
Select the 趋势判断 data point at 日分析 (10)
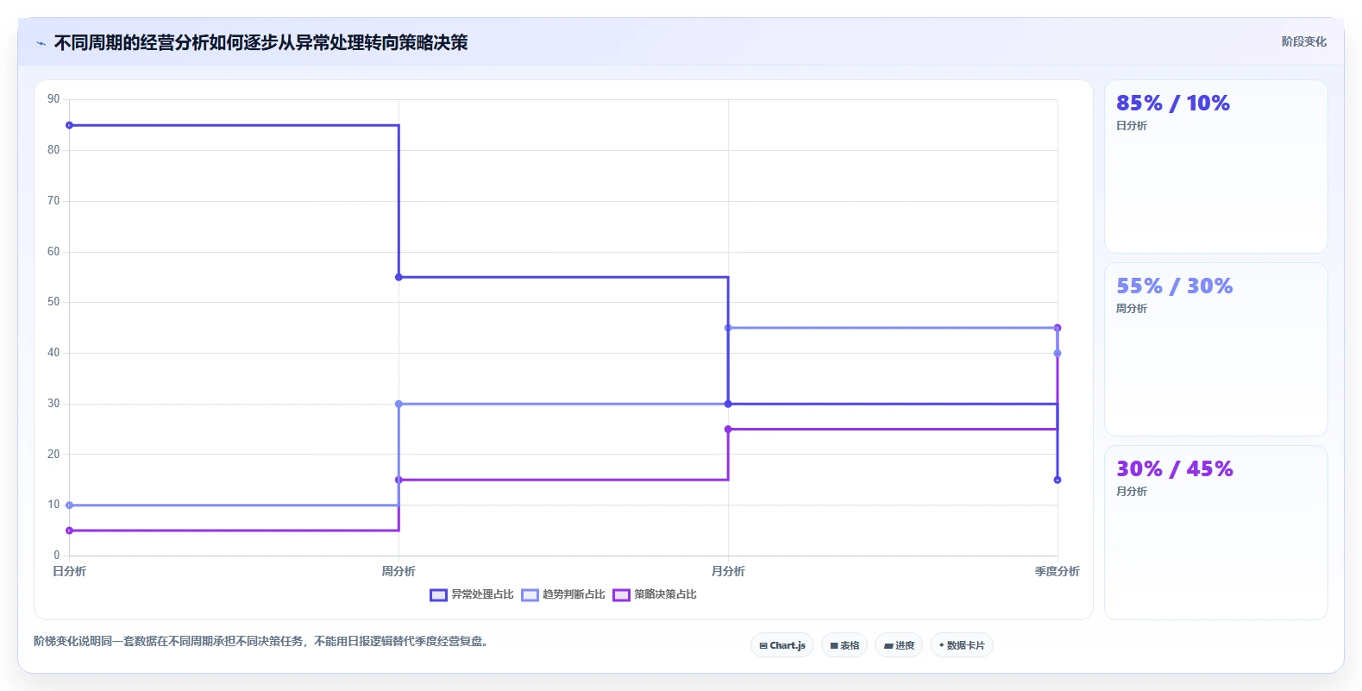(69, 506)
